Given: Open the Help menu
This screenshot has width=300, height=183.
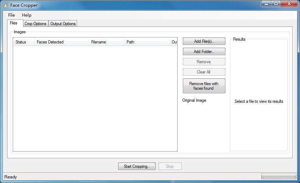Looking at the screenshot, I should pyautogui.click(x=27, y=15).
